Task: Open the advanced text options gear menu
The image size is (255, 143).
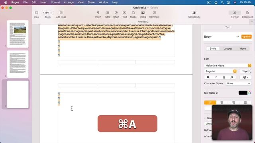Action: coord(245,77)
